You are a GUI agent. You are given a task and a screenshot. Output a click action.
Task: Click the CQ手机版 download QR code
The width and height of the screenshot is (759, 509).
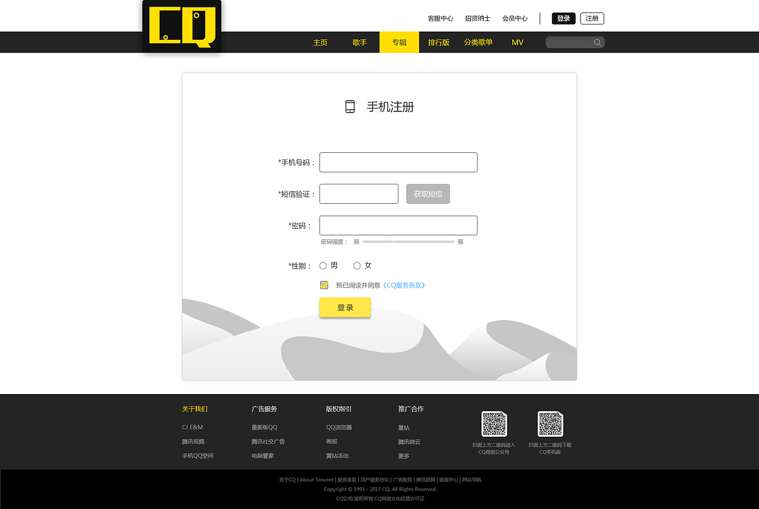[x=550, y=424]
